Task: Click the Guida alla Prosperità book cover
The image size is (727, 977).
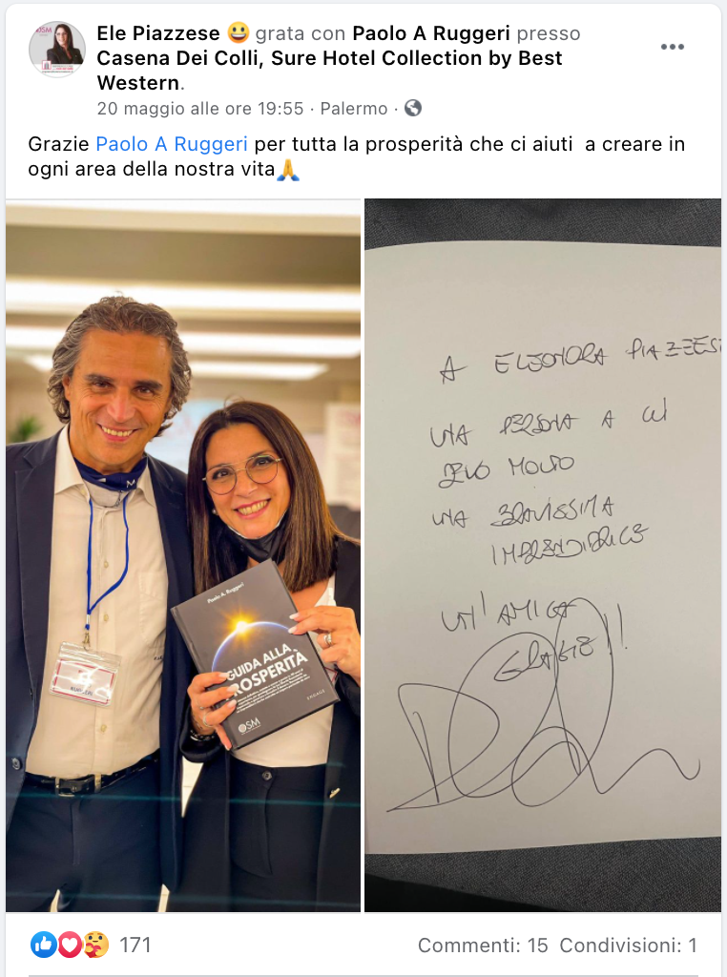Action: coord(255,655)
